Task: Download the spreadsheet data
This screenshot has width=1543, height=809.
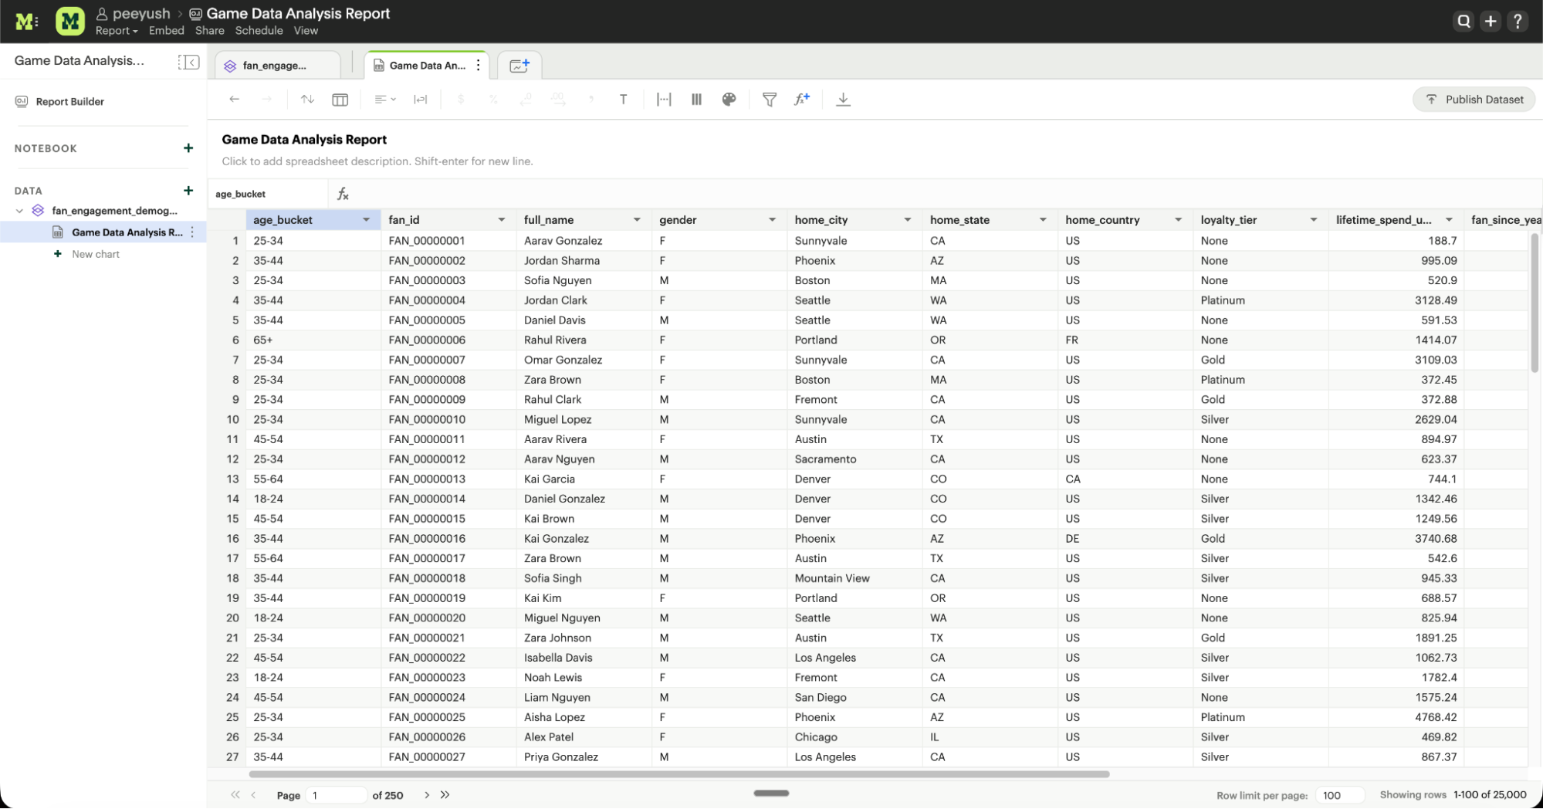Action: 843,99
